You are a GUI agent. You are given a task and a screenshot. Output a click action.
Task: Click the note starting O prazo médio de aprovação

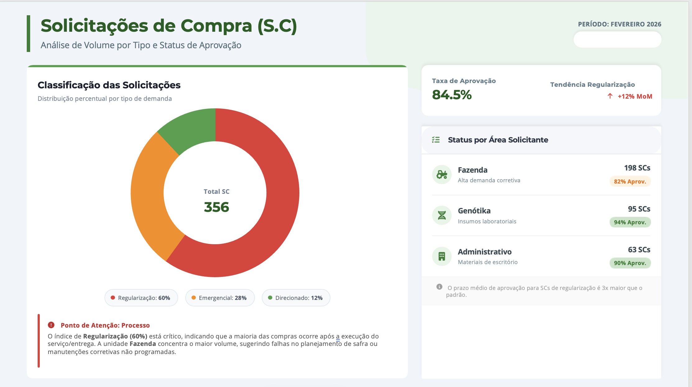[544, 291]
